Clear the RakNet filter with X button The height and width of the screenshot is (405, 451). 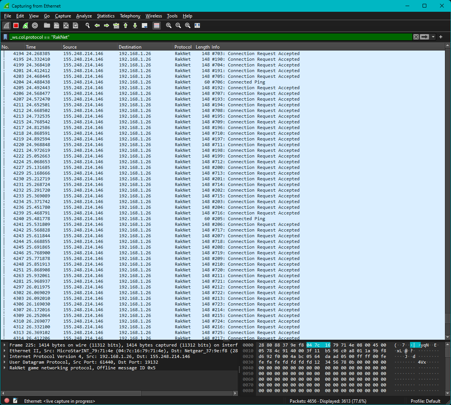click(x=416, y=37)
